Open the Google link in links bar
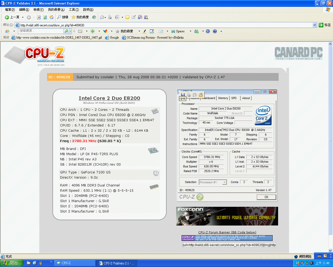 click(x=112, y=38)
